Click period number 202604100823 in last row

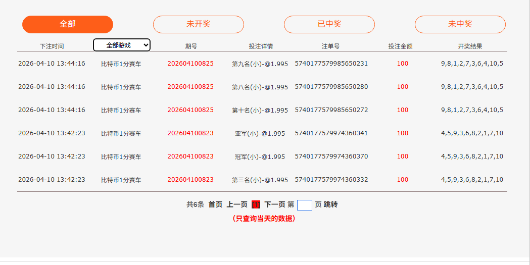(190, 180)
